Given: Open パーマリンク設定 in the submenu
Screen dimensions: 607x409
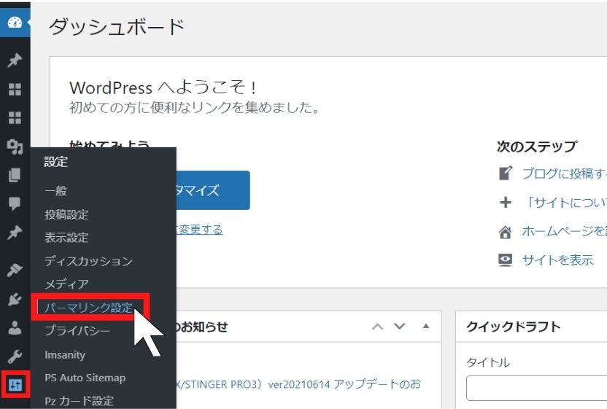Looking at the screenshot, I should tap(89, 308).
